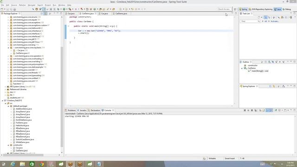Click the Internet Explorer taskbar icon

click(x=13, y=164)
